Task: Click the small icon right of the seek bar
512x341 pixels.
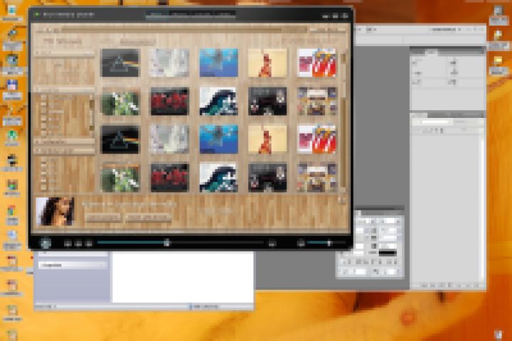Action: click(272, 244)
